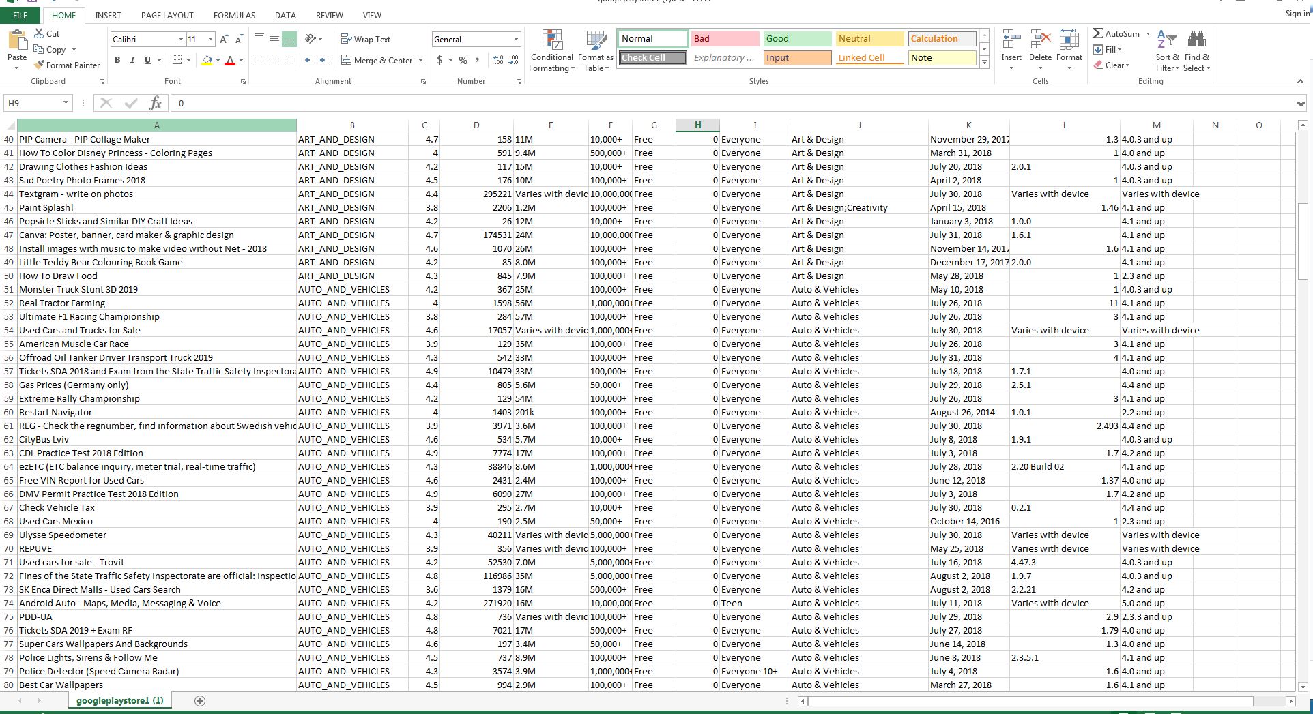This screenshot has width=1313, height=714.
Task: Apply red Font Color
Action: pos(230,60)
